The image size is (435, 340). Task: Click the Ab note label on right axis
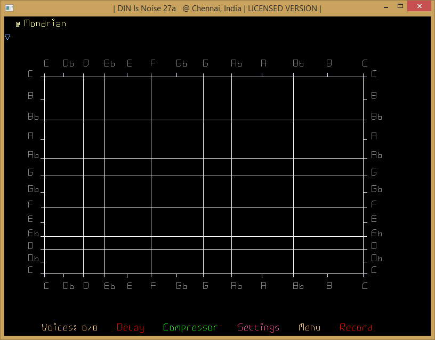pos(376,155)
